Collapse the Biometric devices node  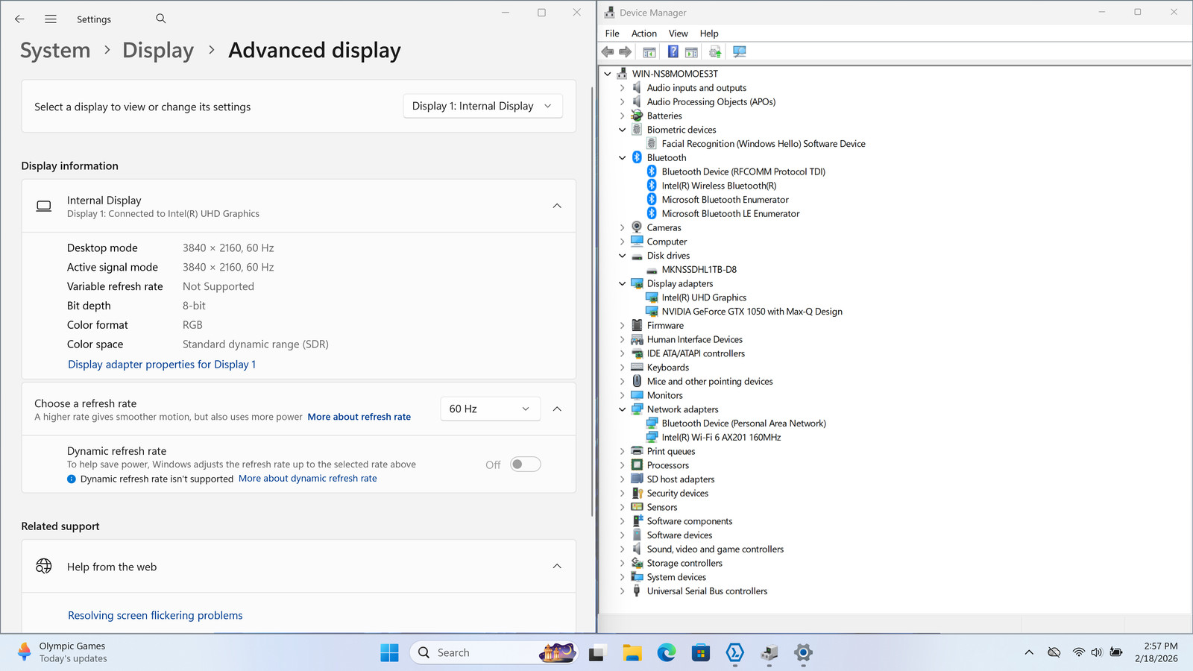(623, 130)
